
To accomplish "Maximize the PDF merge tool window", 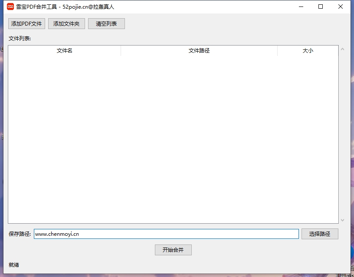I will [x=321, y=7].
